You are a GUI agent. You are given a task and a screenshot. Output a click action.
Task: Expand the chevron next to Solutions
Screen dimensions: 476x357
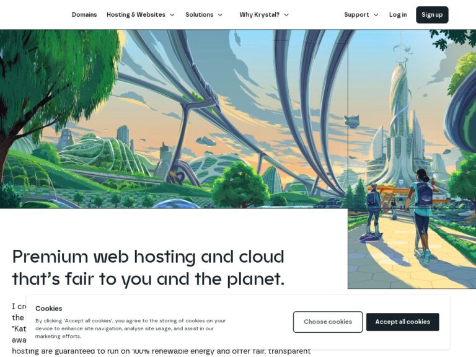click(220, 15)
